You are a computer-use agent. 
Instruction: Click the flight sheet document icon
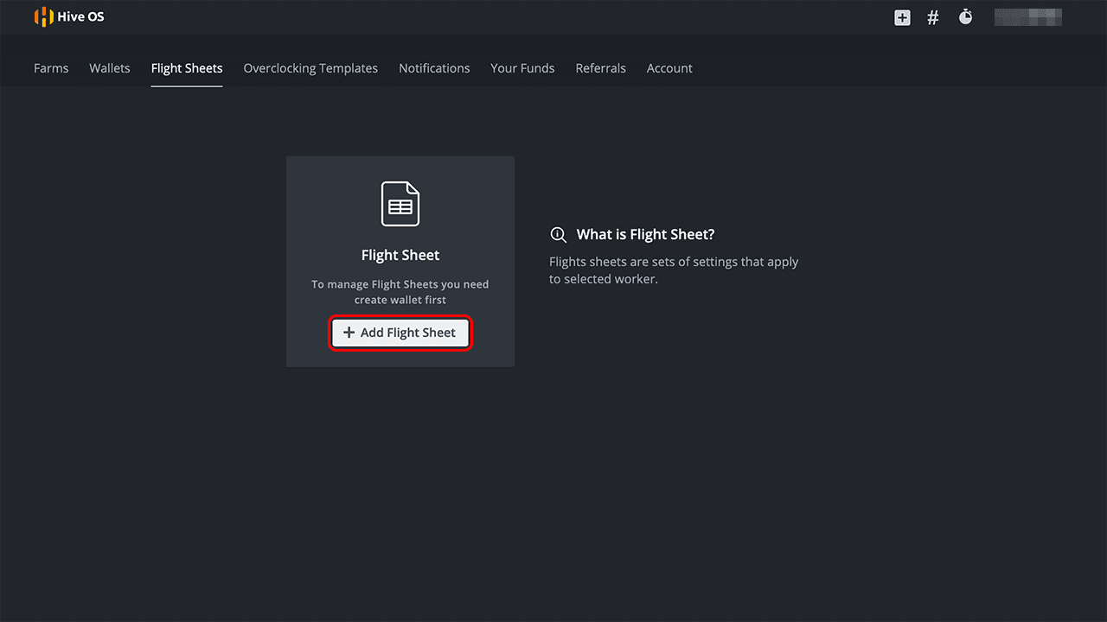point(400,204)
